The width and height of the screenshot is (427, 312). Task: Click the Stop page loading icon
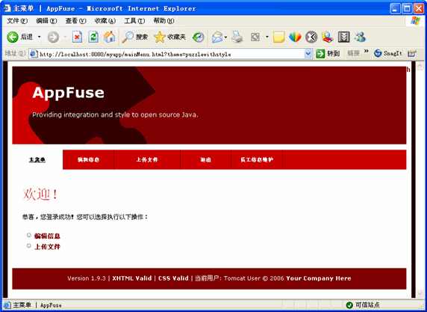[78, 37]
